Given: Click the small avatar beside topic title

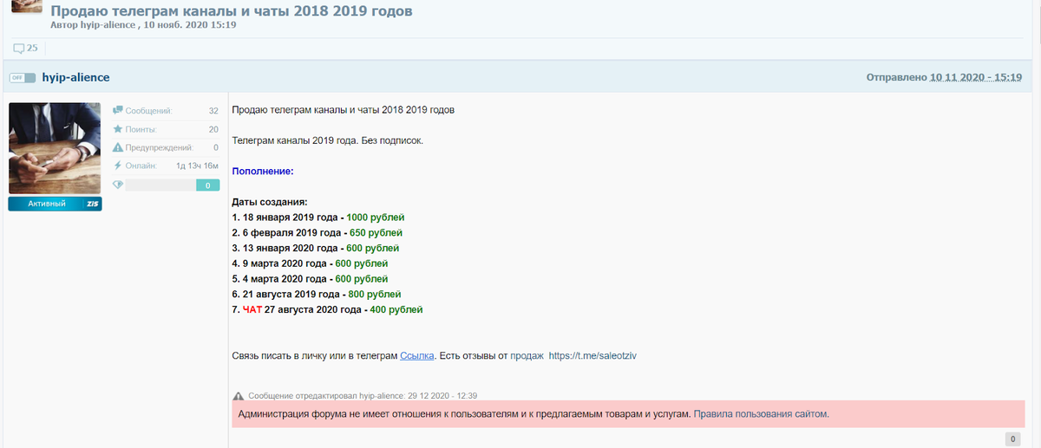Looking at the screenshot, I should (27, 7).
